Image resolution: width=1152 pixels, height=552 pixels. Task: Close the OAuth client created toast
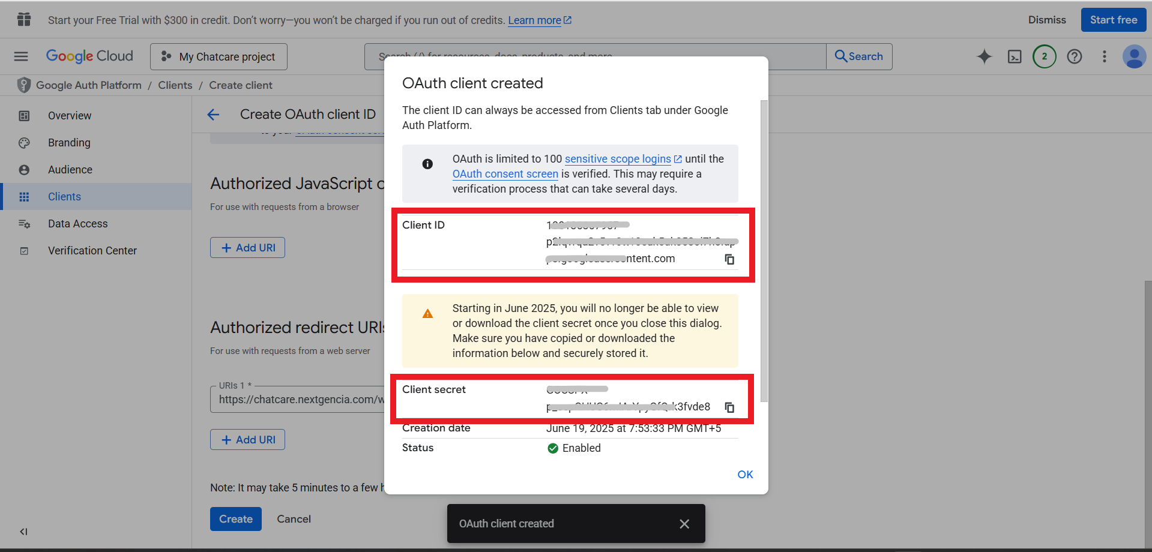point(684,524)
